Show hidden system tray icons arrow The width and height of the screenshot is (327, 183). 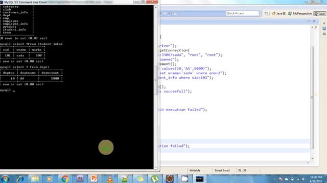point(275,179)
